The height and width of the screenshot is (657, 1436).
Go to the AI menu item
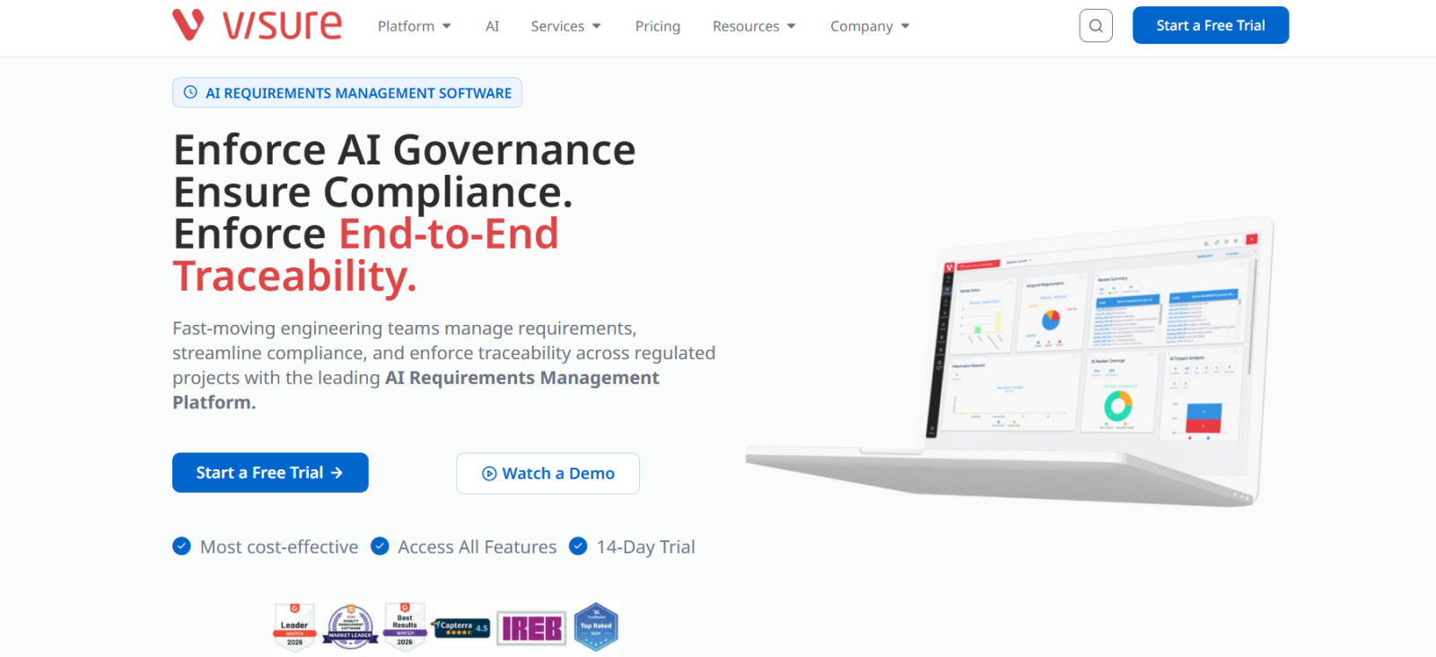[x=492, y=26]
